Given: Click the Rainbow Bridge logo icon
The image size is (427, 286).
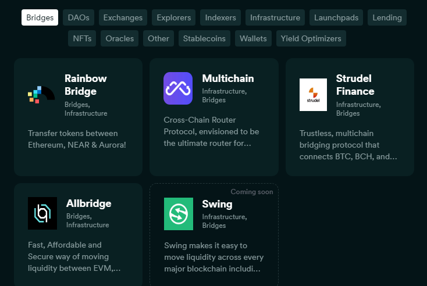Looking at the screenshot, I should pyautogui.click(x=41, y=95).
